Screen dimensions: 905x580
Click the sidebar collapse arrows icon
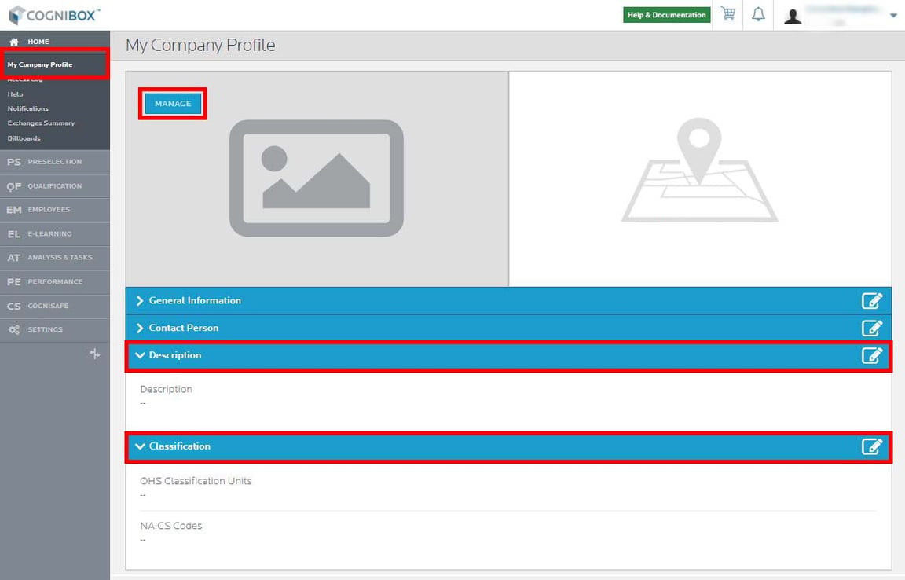point(95,354)
